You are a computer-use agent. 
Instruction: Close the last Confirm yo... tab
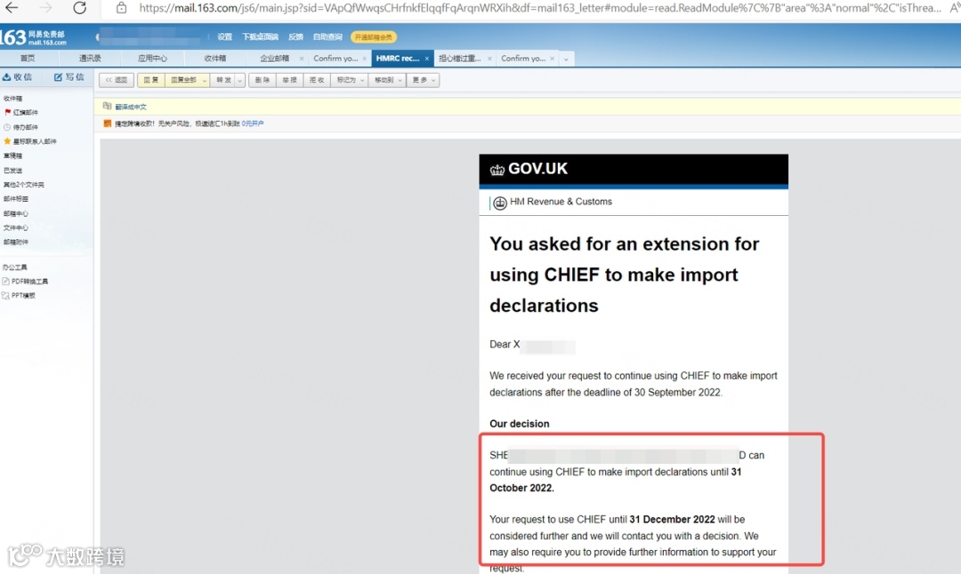[553, 58]
